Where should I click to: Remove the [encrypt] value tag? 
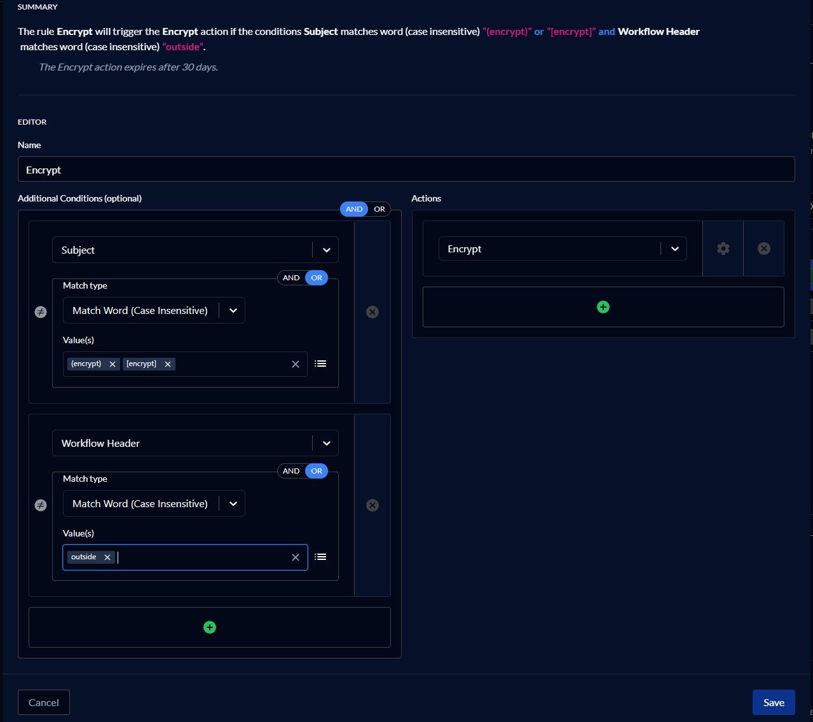tap(168, 364)
